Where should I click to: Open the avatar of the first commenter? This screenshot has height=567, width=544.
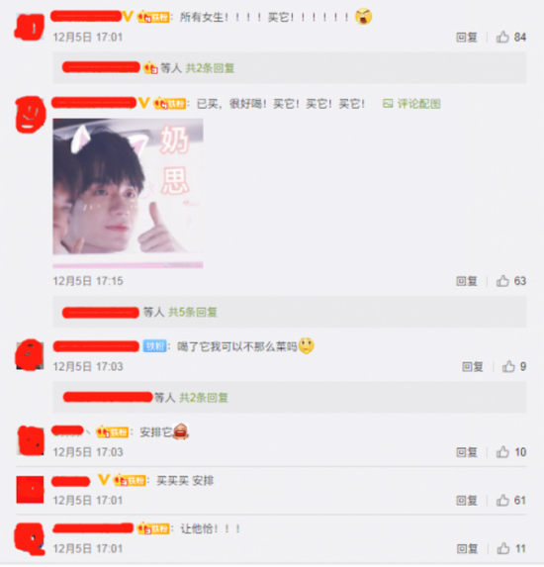30,27
